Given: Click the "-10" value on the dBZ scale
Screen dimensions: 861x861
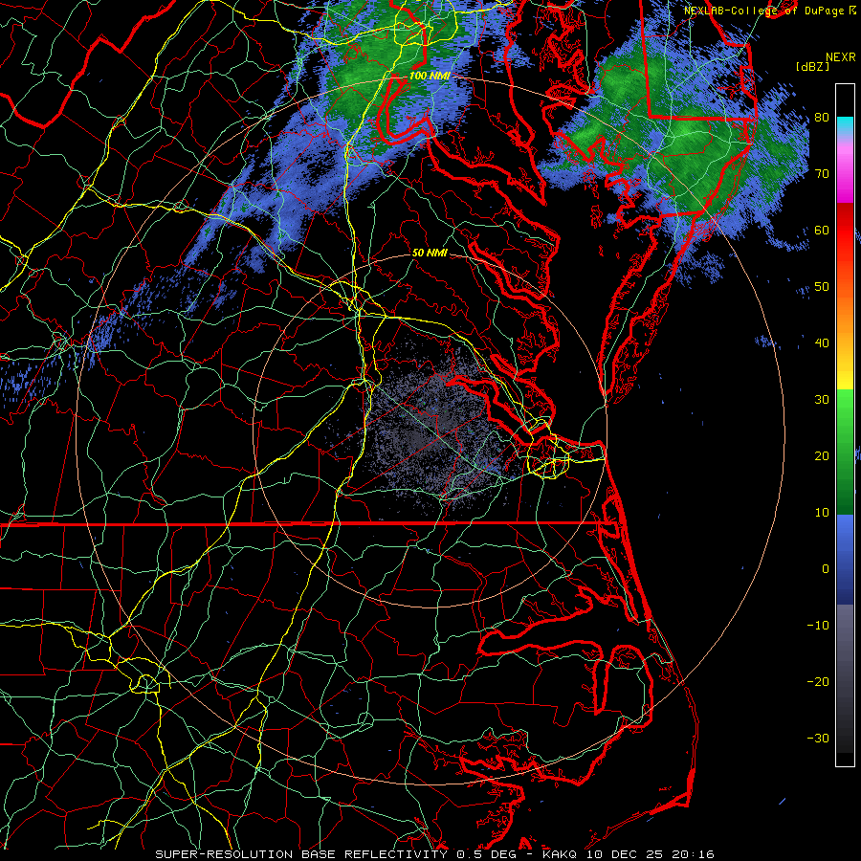Looking at the screenshot, I should pos(818,626).
